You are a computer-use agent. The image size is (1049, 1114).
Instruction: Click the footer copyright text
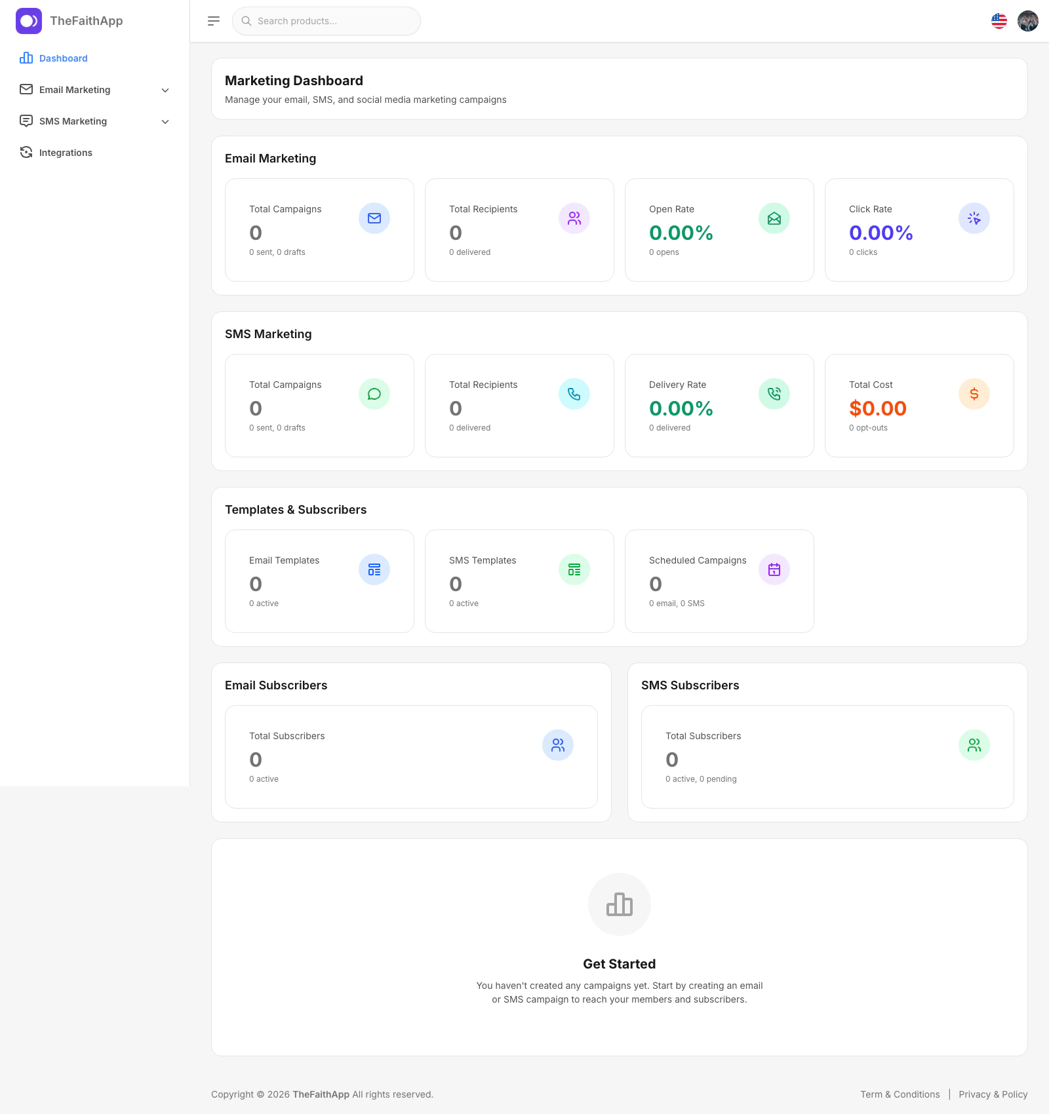click(322, 1094)
